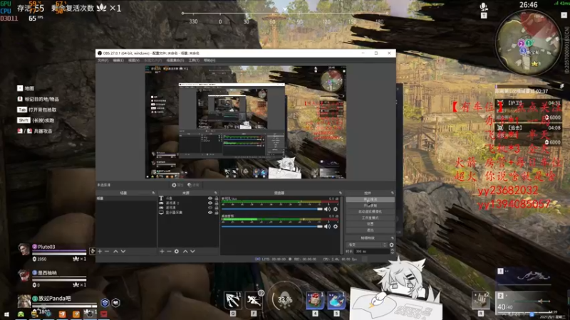Add a new source with plus icon
The width and height of the screenshot is (570, 320).
(x=162, y=251)
